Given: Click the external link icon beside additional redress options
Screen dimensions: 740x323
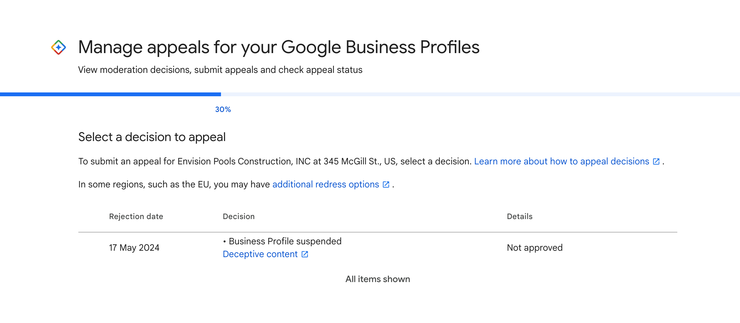Looking at the screenshot, I should point(386,185).
